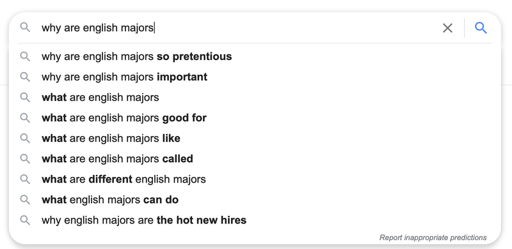Clear the search query with X icon
Image resolution: width=512 pixels, height=249 pixels.
click(447, 28)
